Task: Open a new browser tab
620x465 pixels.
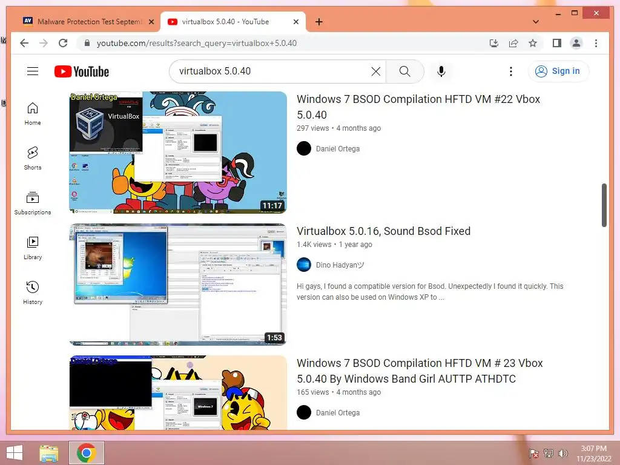Action: (319, 22)
